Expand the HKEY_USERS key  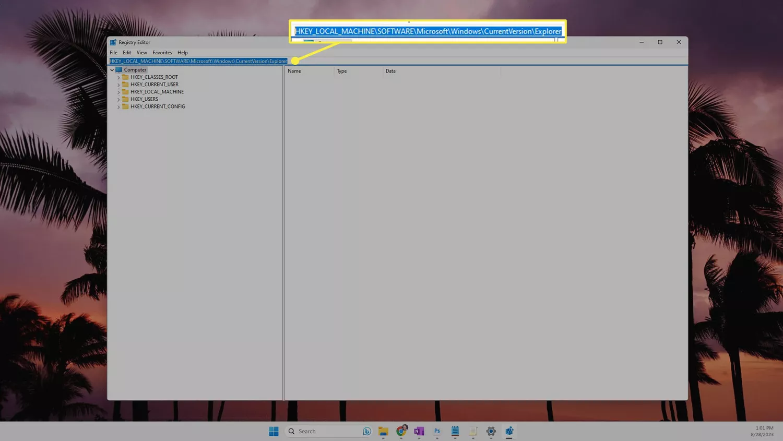118,99
